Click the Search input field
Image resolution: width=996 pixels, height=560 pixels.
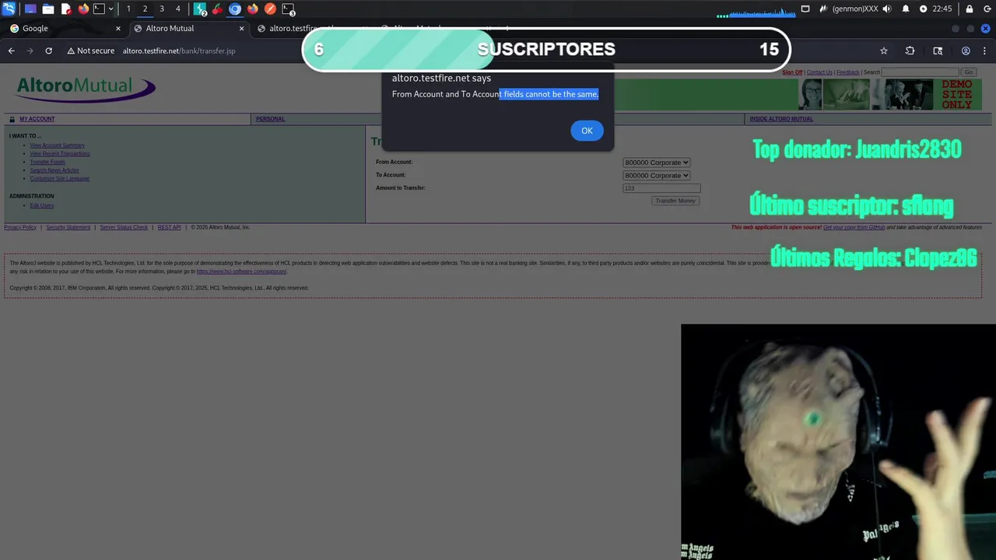921,72
